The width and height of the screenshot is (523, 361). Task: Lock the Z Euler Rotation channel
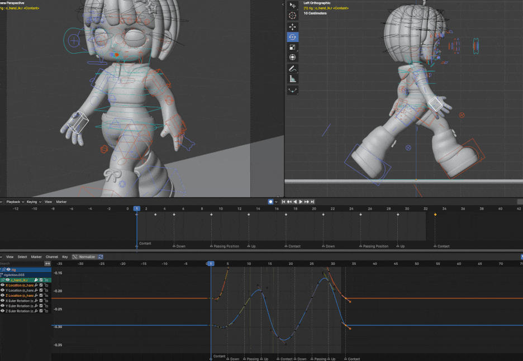[47, 311]
